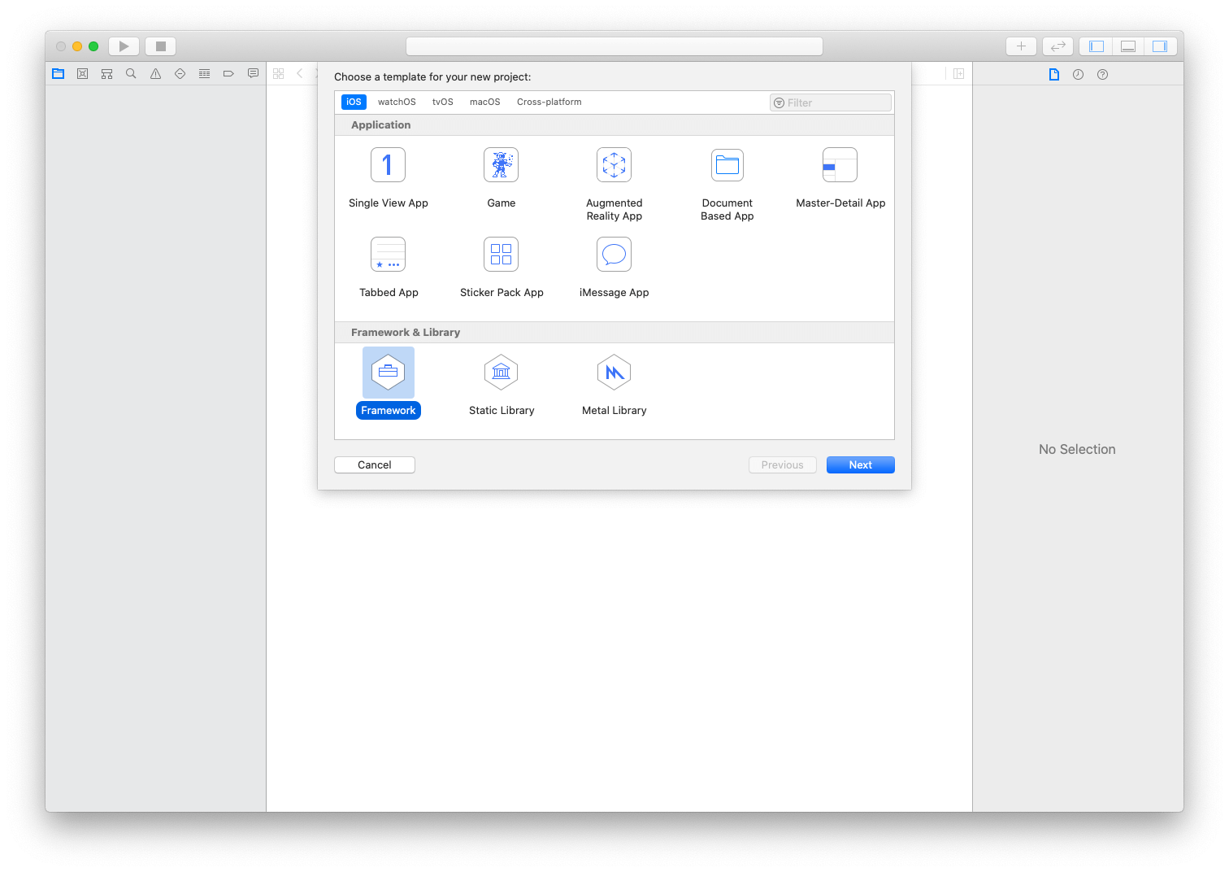Image resolution: width=1229 pixels, height=872 pixels.
Task: Show the Quick Help inspector
Action: pos(1102,74)
